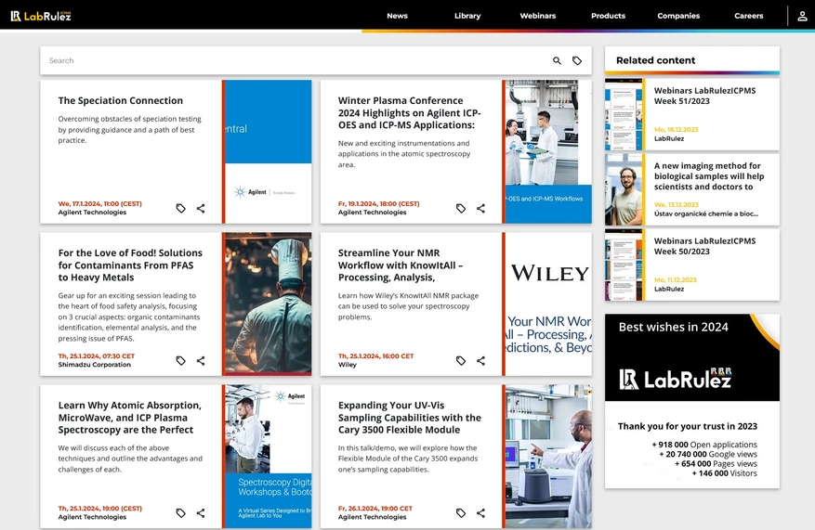Click tag icon on Streamline Your NMR card

pyautogui.click(x=461, y=360)
